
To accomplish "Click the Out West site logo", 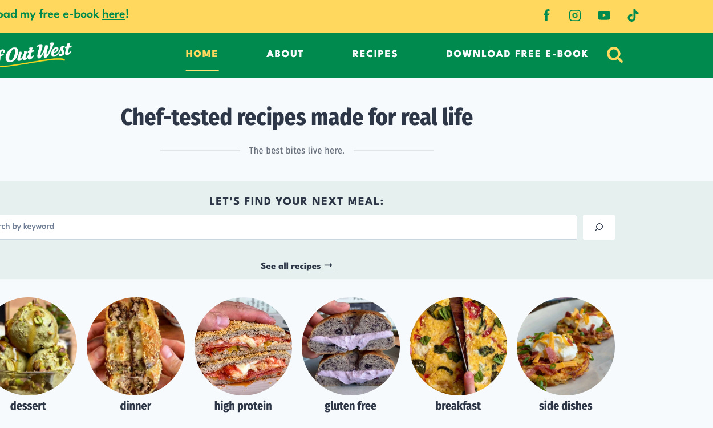I will 35,55.
